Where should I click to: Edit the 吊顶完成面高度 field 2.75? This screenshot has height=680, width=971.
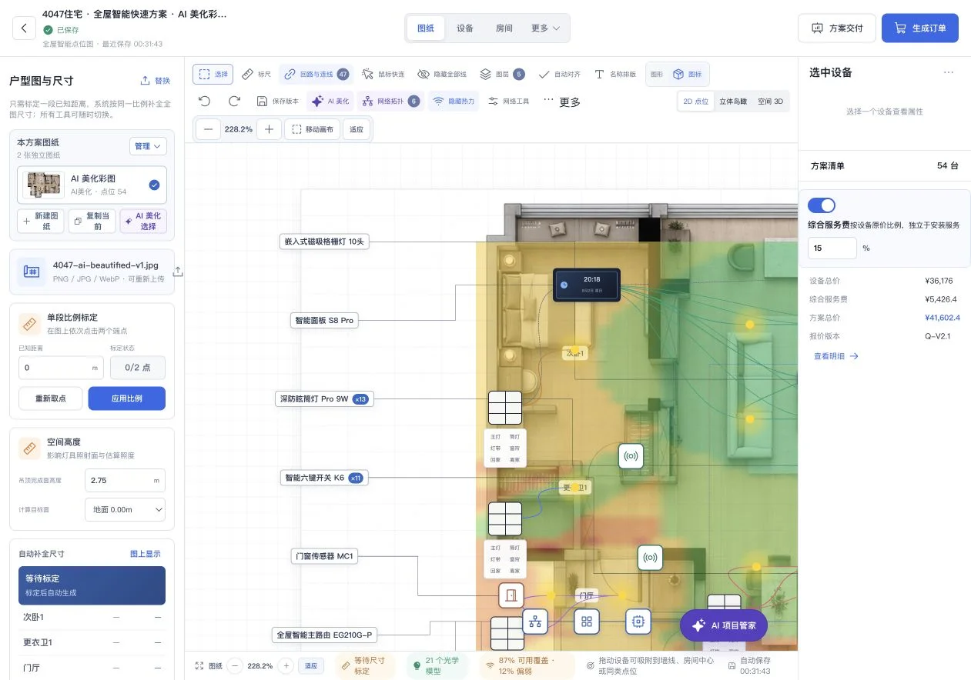click(x=125, y=480)
